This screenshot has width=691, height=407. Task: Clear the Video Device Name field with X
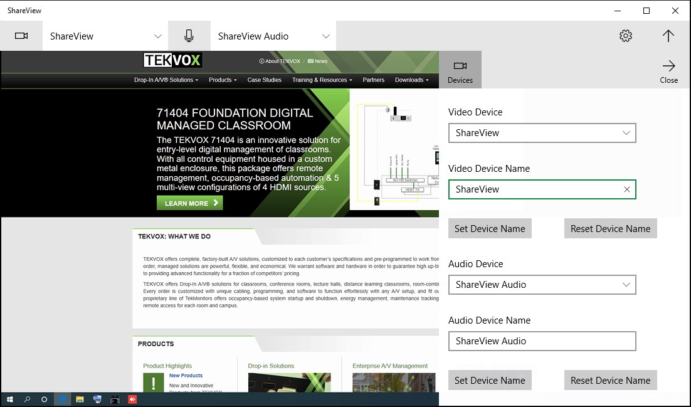(x=626, y=189)
